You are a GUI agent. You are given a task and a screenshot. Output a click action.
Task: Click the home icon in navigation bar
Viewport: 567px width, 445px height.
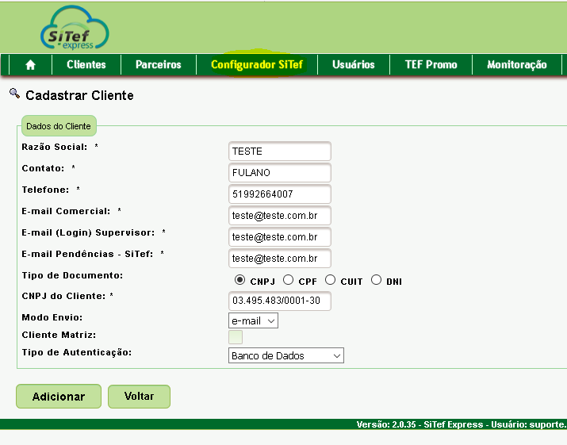[30, 65]
